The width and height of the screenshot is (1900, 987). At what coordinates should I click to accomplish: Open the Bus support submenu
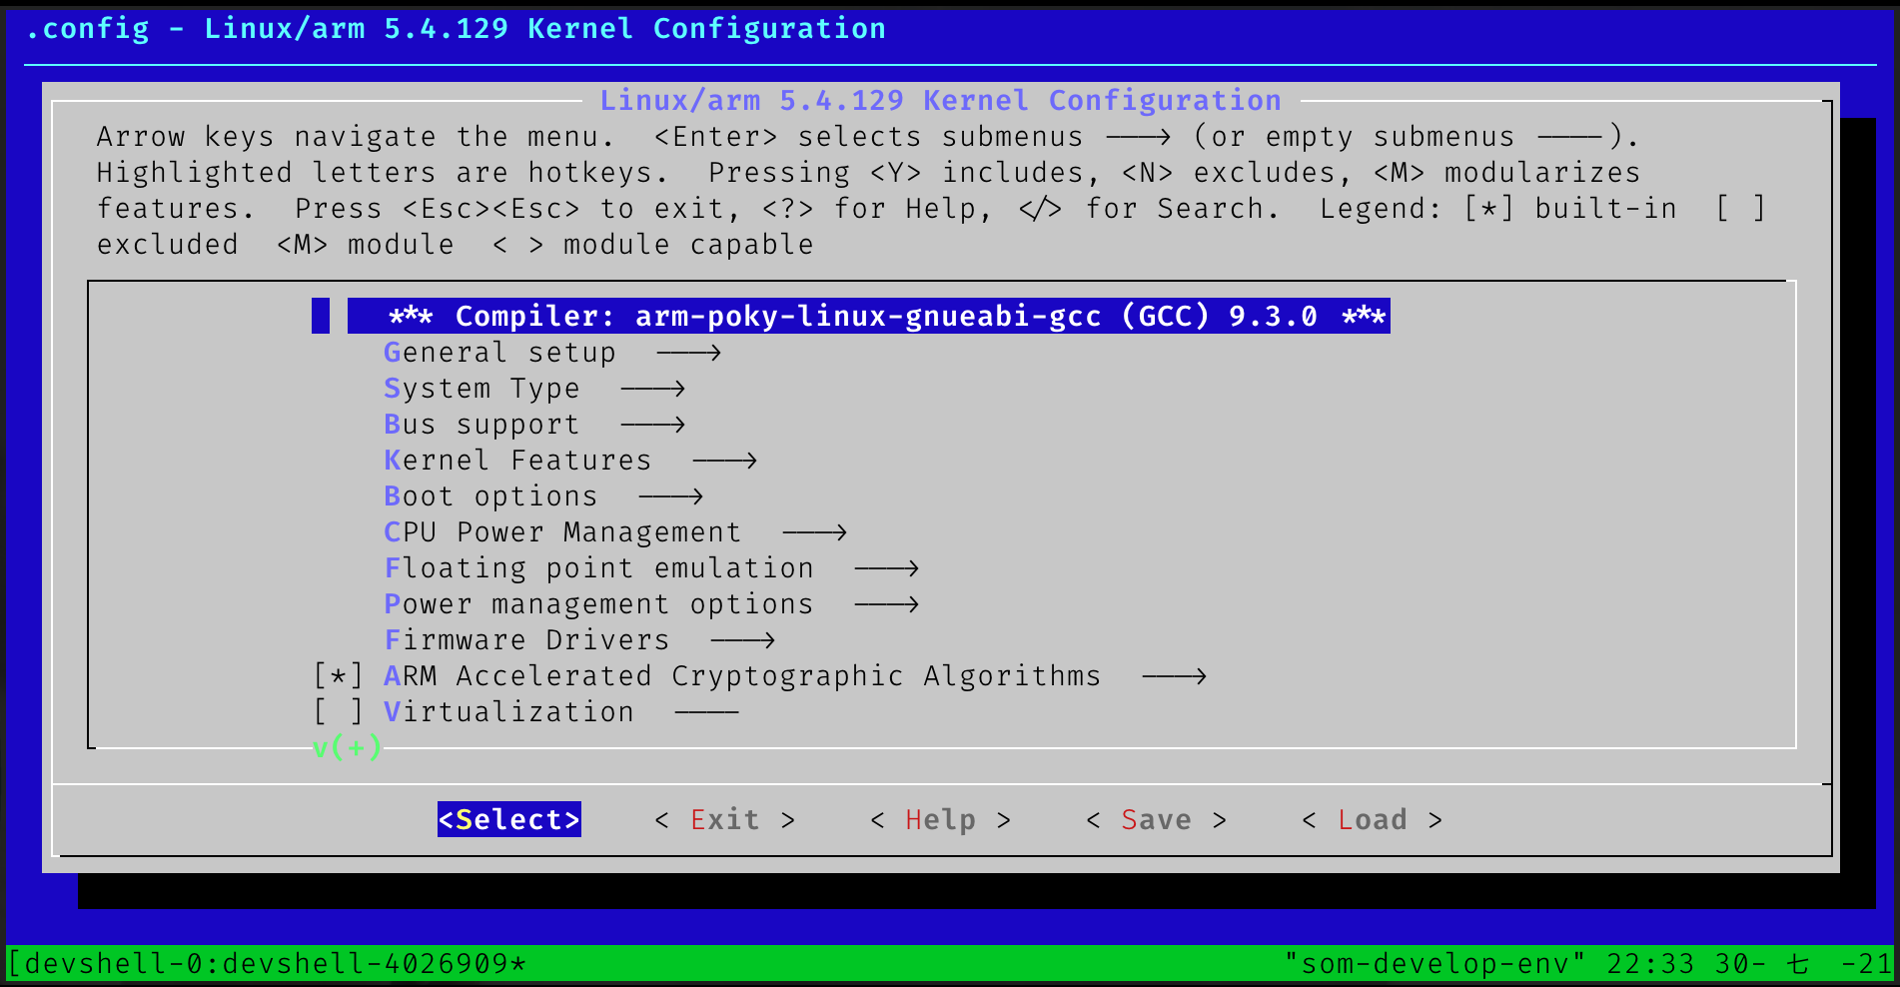534,425
